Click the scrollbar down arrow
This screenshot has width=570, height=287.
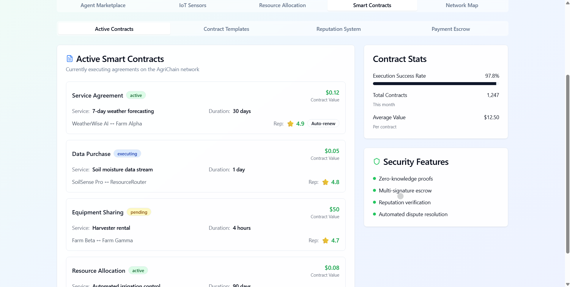(x=568, y=284)
